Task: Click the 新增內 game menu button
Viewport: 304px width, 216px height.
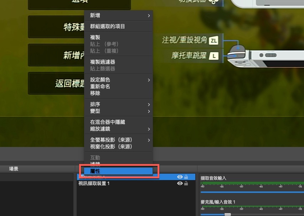Action: (x=56, y=55)
